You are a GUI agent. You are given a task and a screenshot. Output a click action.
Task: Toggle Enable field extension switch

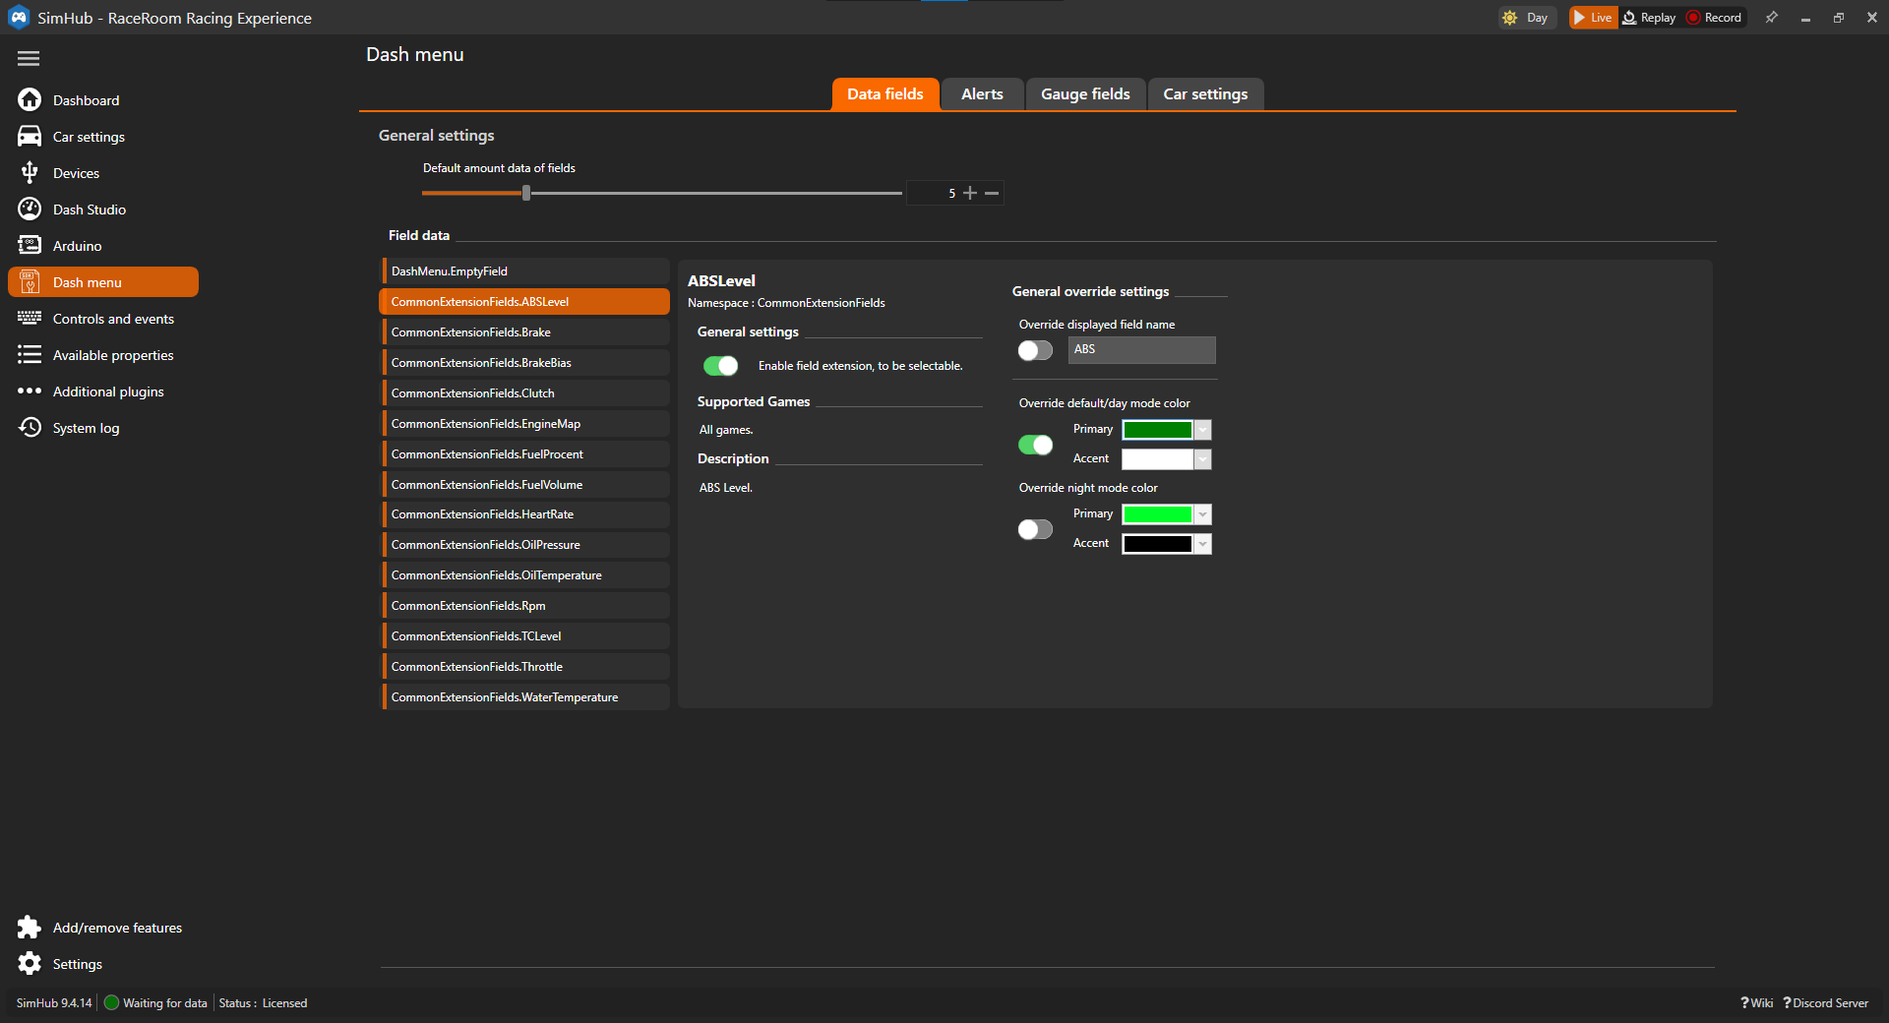point(720,366)
